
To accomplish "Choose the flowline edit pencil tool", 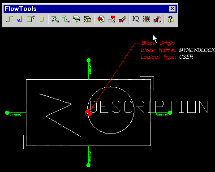I will [x=31, y=19].
